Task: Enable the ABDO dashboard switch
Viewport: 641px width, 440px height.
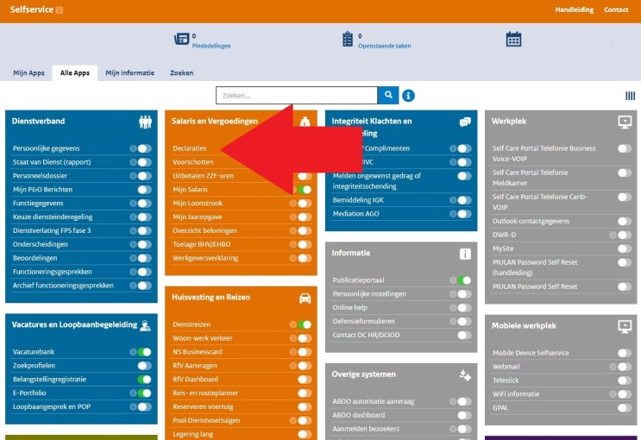Action: pyautogui.click(x=464, y=415)
